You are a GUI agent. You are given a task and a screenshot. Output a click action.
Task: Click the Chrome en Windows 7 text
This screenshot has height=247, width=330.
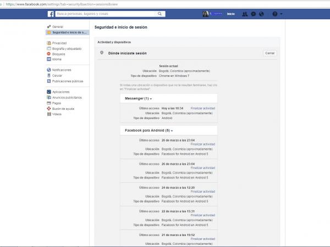[x=174, y=76]
